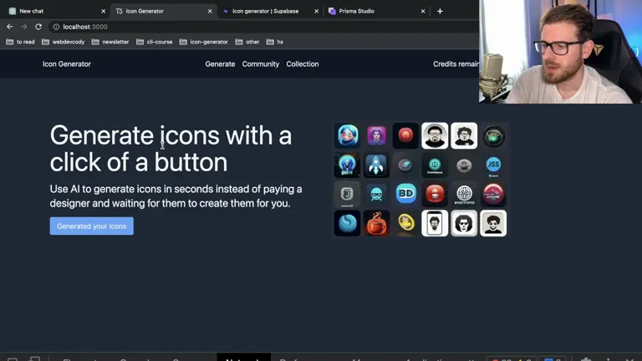642x361 pixels.
Task: Reload the localhost page
Action: pyautogui.click(x=38, y=27)
